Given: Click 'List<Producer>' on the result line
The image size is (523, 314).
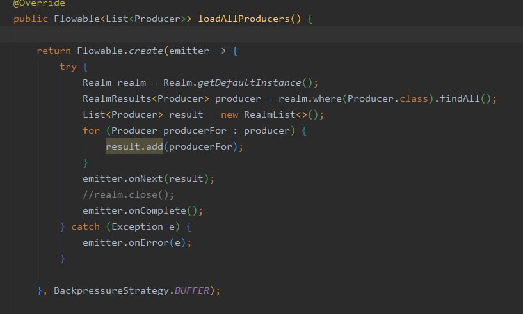Looking at the screenshot, I should pyautogui.click(x=123, y=114).
